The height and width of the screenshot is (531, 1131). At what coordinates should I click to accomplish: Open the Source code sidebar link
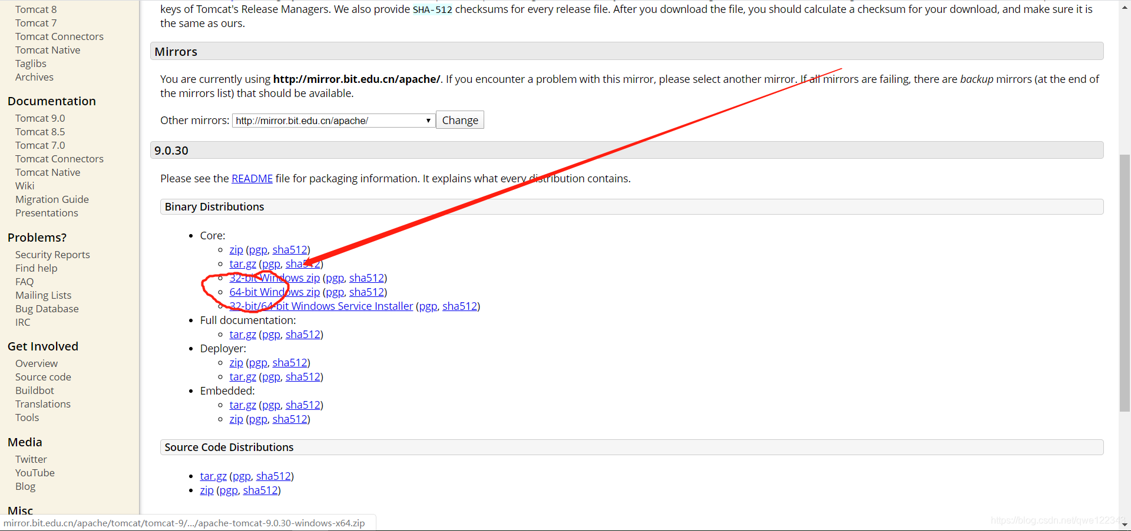coord(43,377)
